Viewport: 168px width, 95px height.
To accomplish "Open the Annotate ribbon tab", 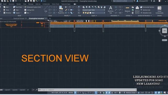I will pyautogui.click(x=11, y=4).
